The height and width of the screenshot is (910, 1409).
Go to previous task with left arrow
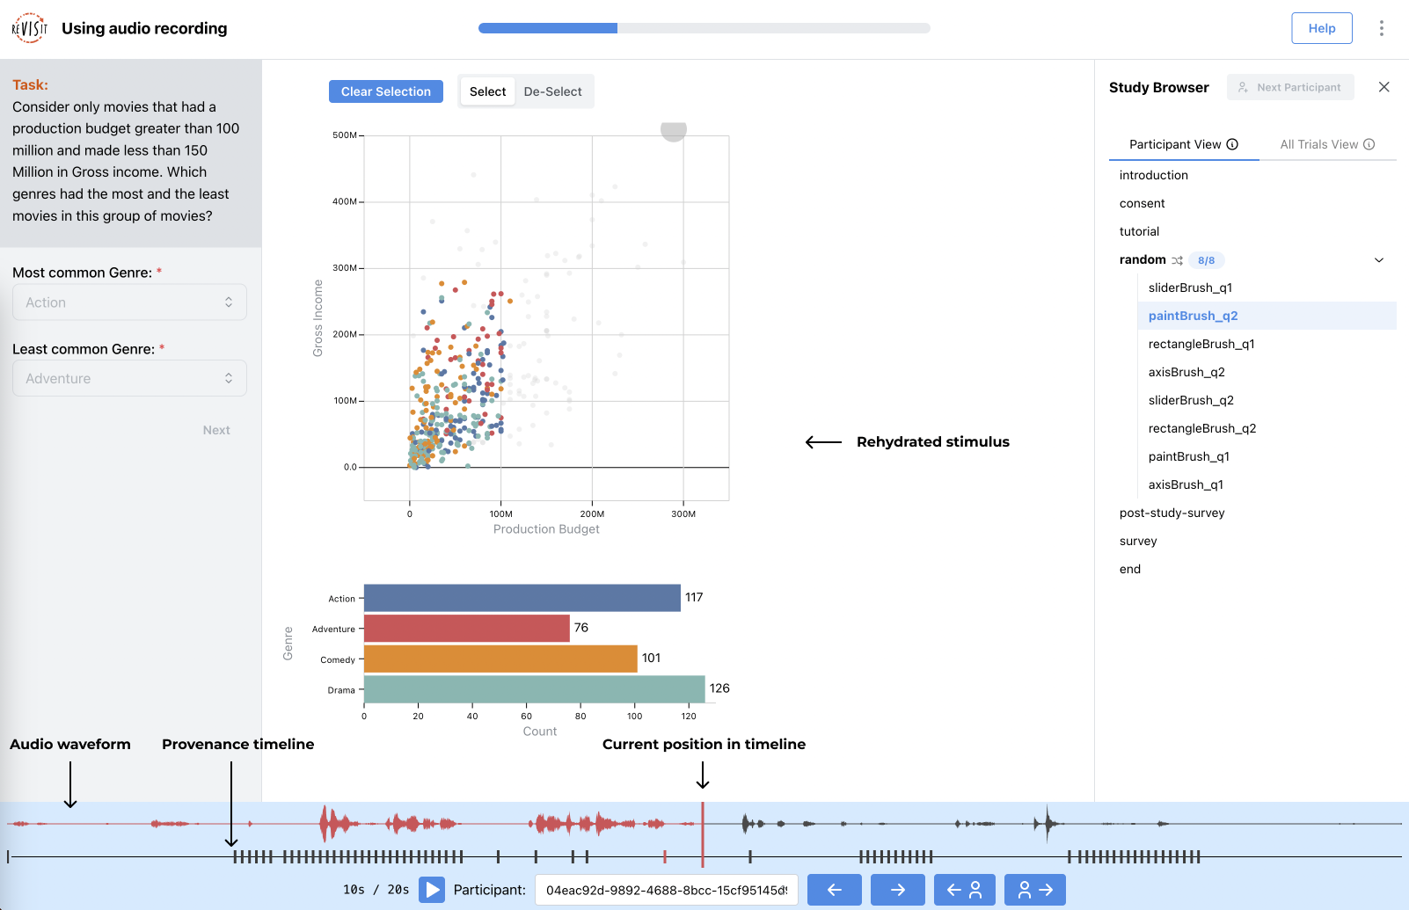click(x=834, y=890)
